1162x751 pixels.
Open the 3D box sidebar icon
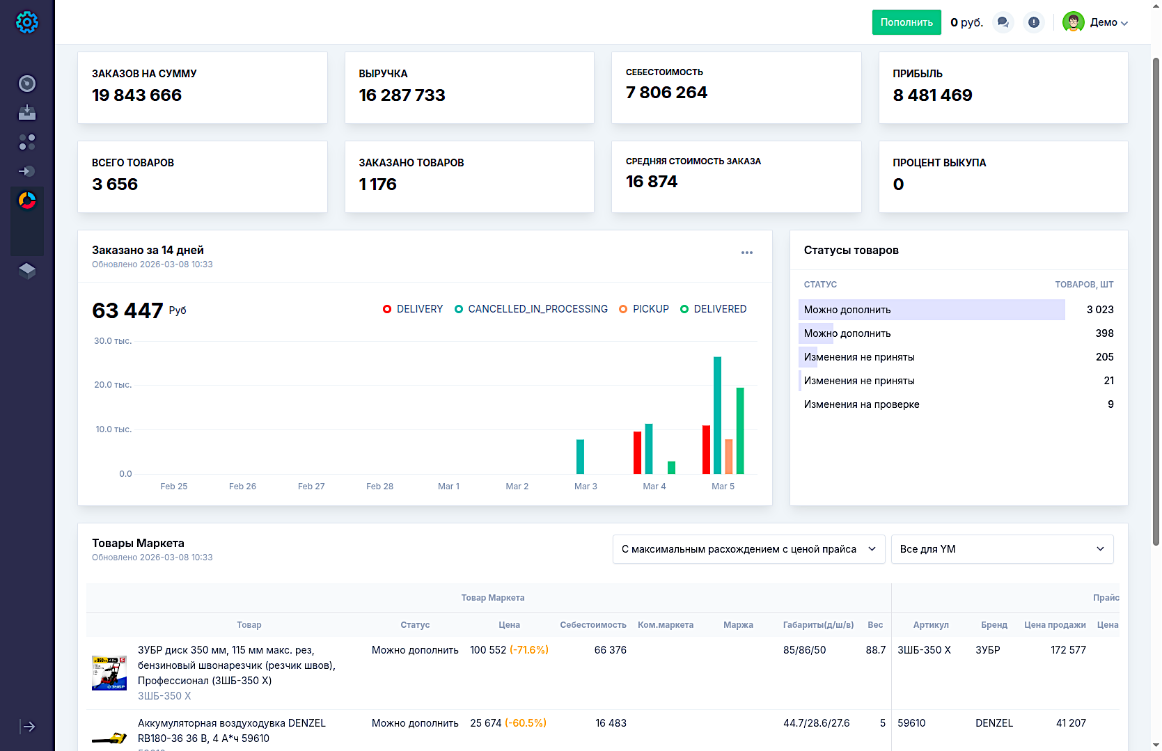click(27, 271)
